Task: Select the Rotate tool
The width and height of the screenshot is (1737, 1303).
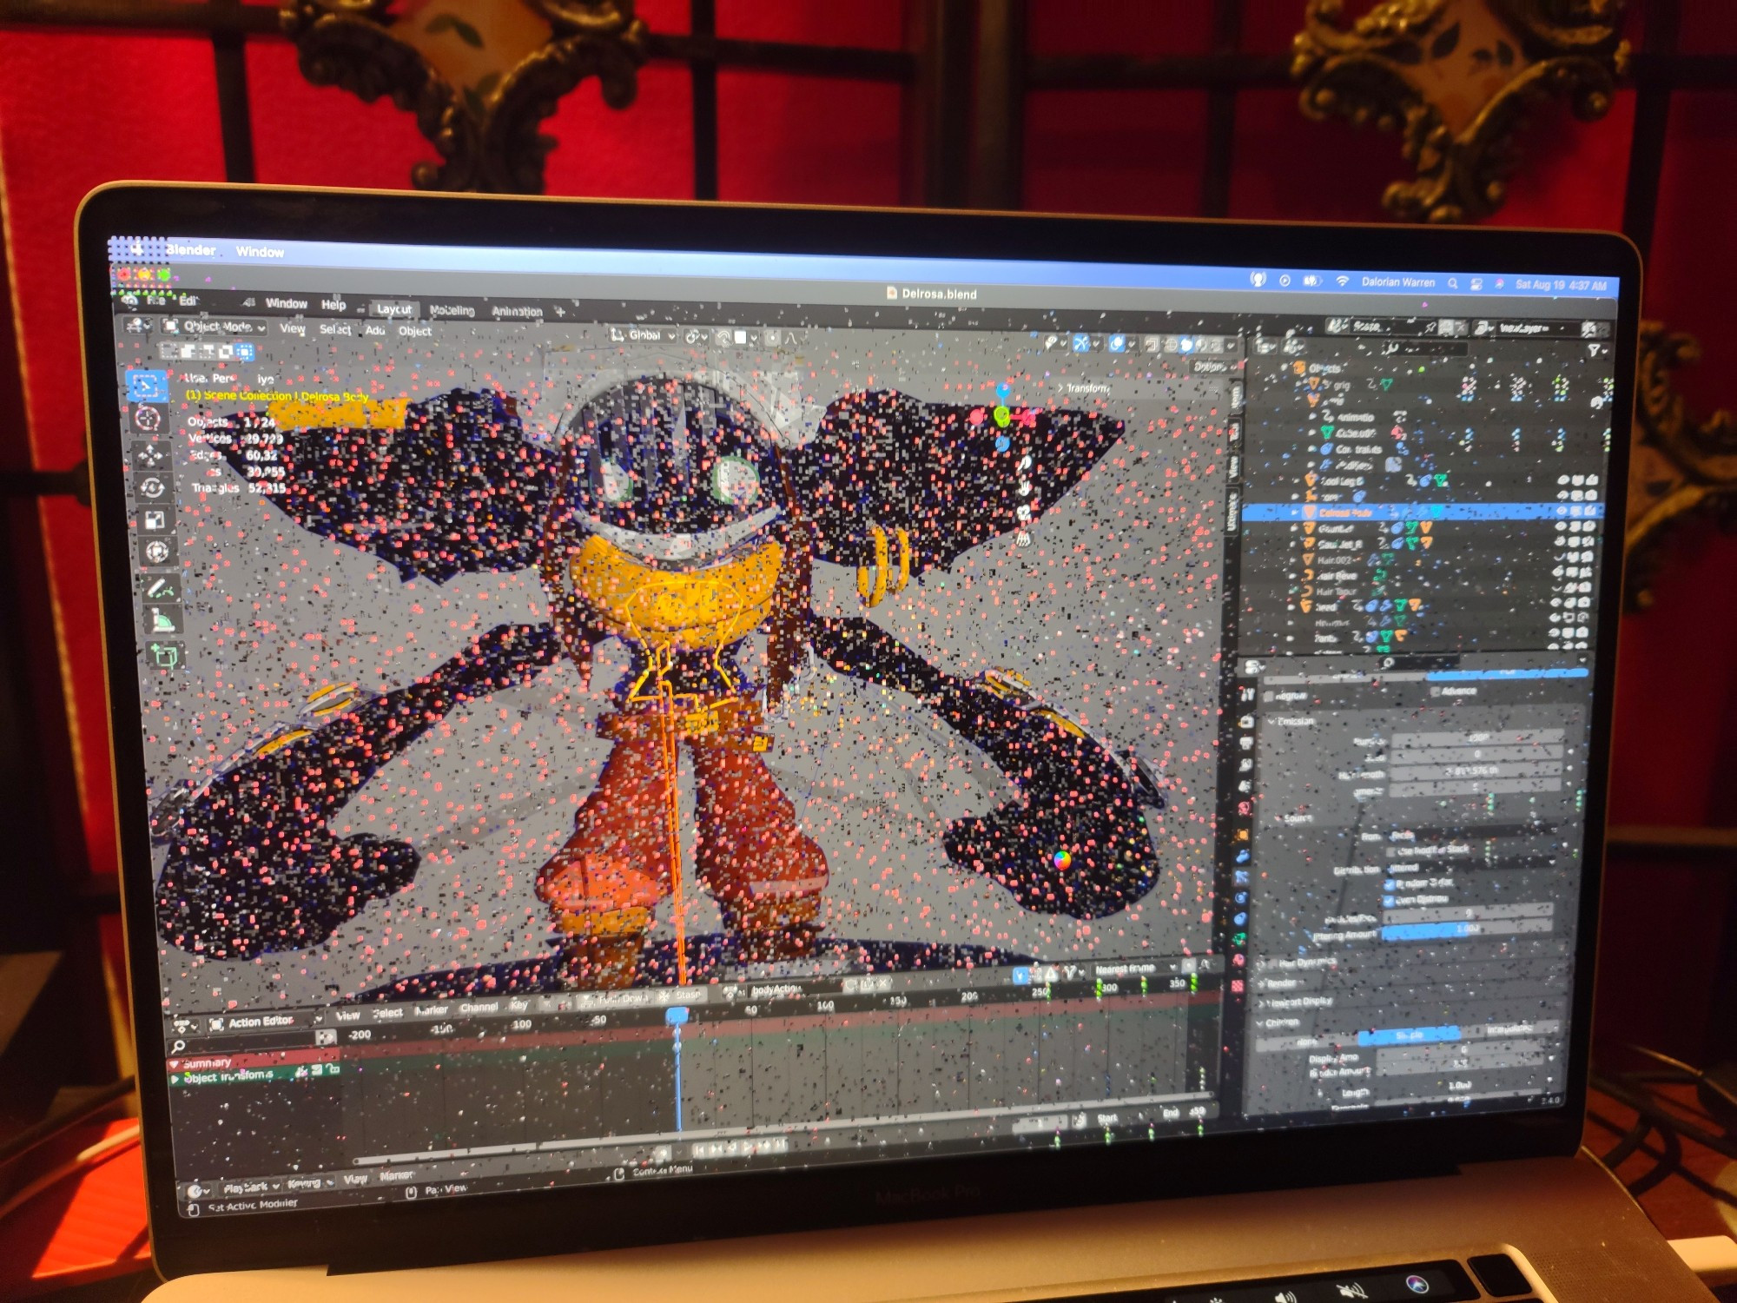Action: point(152,487)
